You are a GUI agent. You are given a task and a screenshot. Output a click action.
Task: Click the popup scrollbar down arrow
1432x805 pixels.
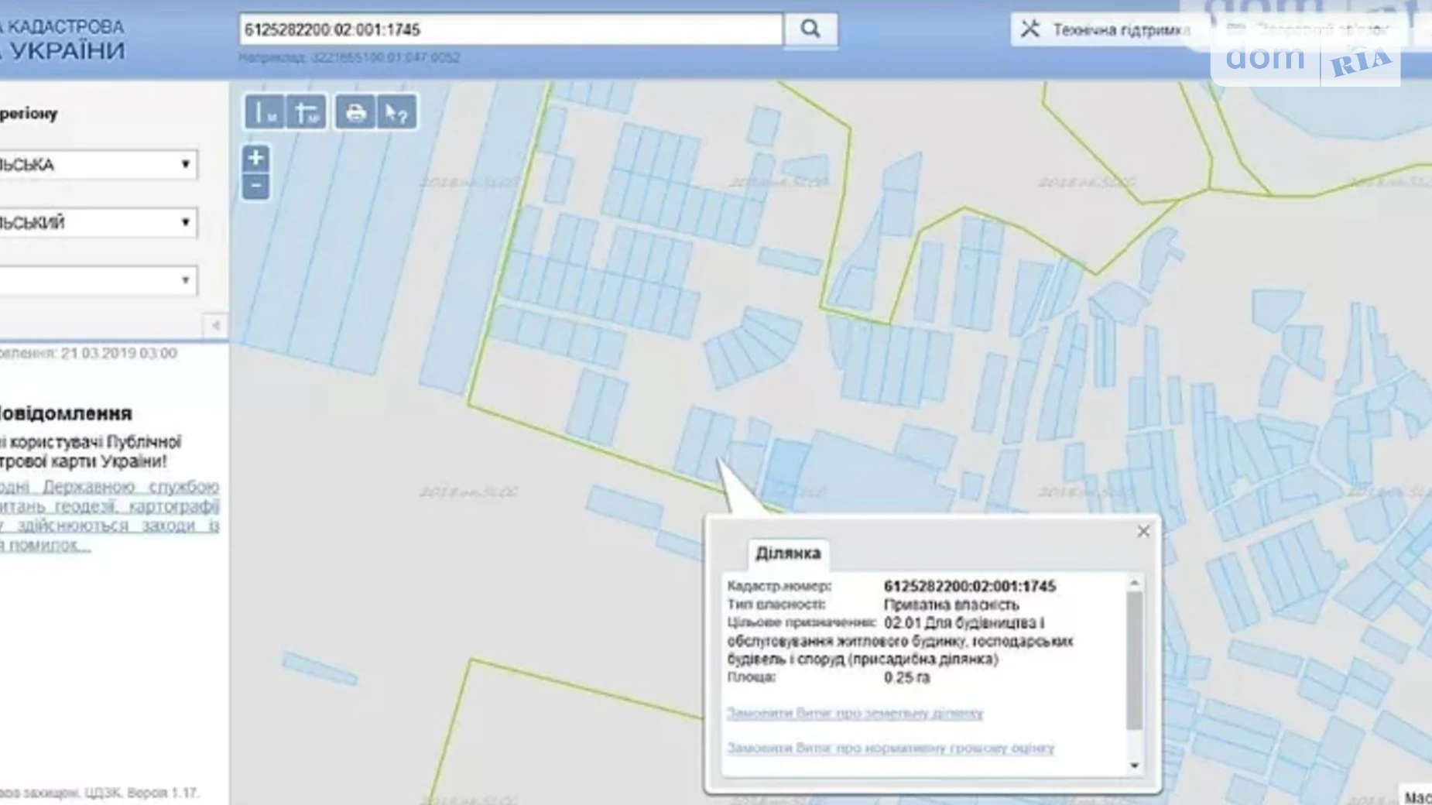(1135, 765)
